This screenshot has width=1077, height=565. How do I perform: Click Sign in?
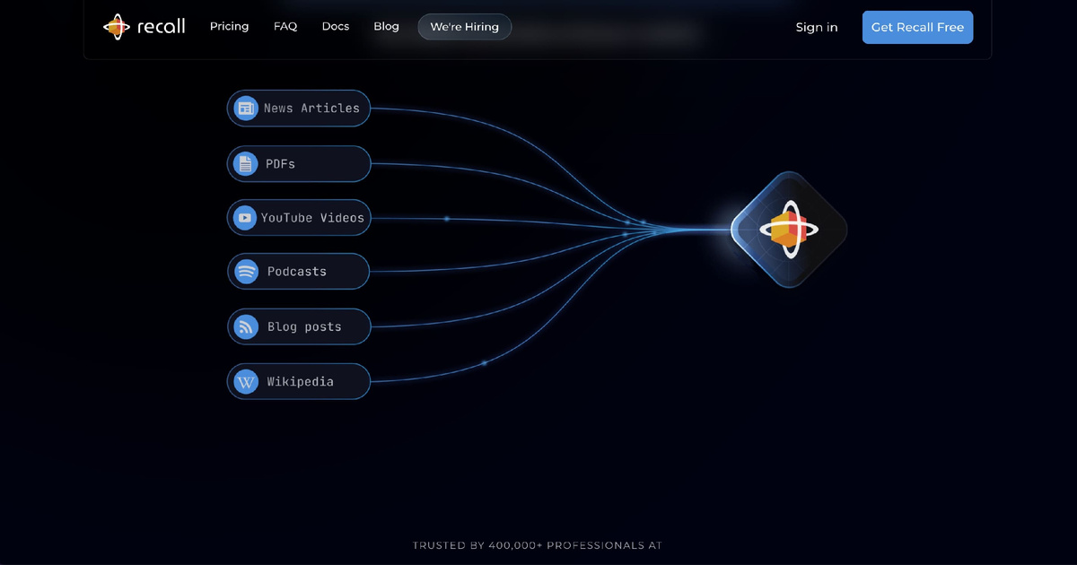817,27
